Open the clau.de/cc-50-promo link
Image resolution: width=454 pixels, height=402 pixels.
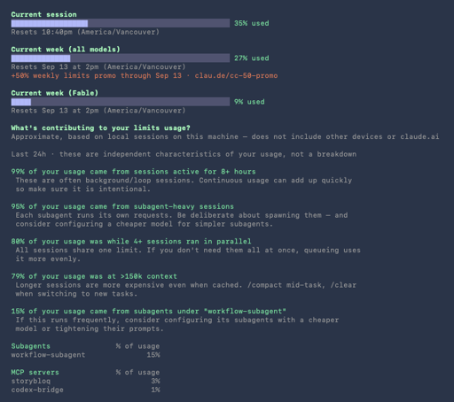pos(236,76)
